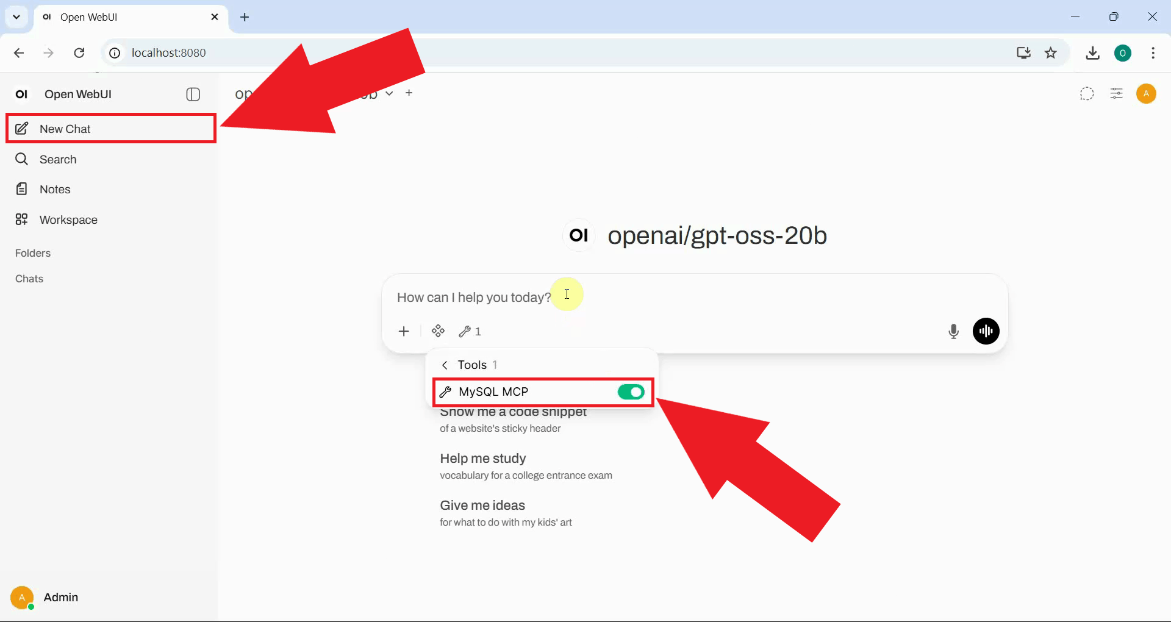
Task: Expand the Folders section
Action: 33,253
